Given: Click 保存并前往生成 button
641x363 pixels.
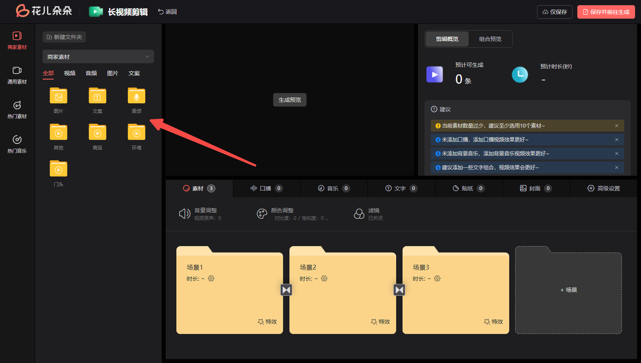Looking at the screenshot, I should pyautogui.click(x=605, y=12).
